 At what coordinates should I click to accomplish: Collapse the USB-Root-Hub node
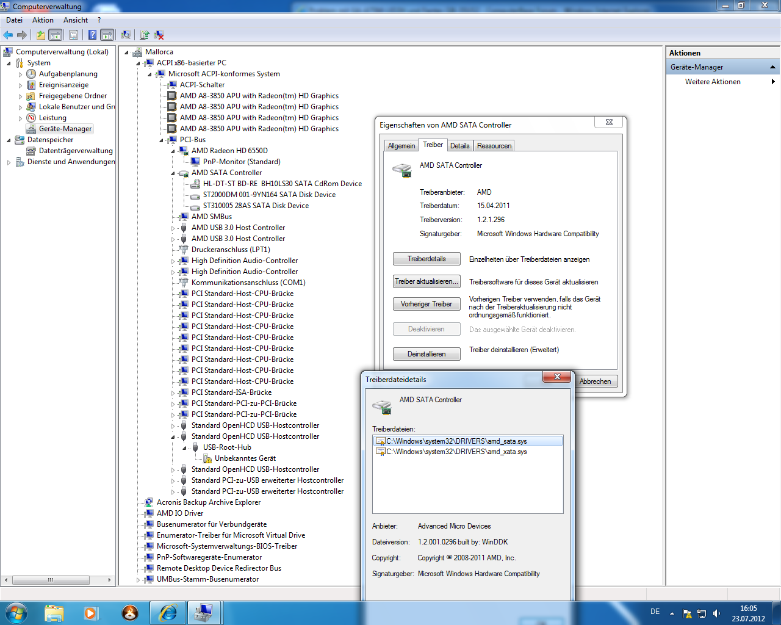[x=184, y=447]
